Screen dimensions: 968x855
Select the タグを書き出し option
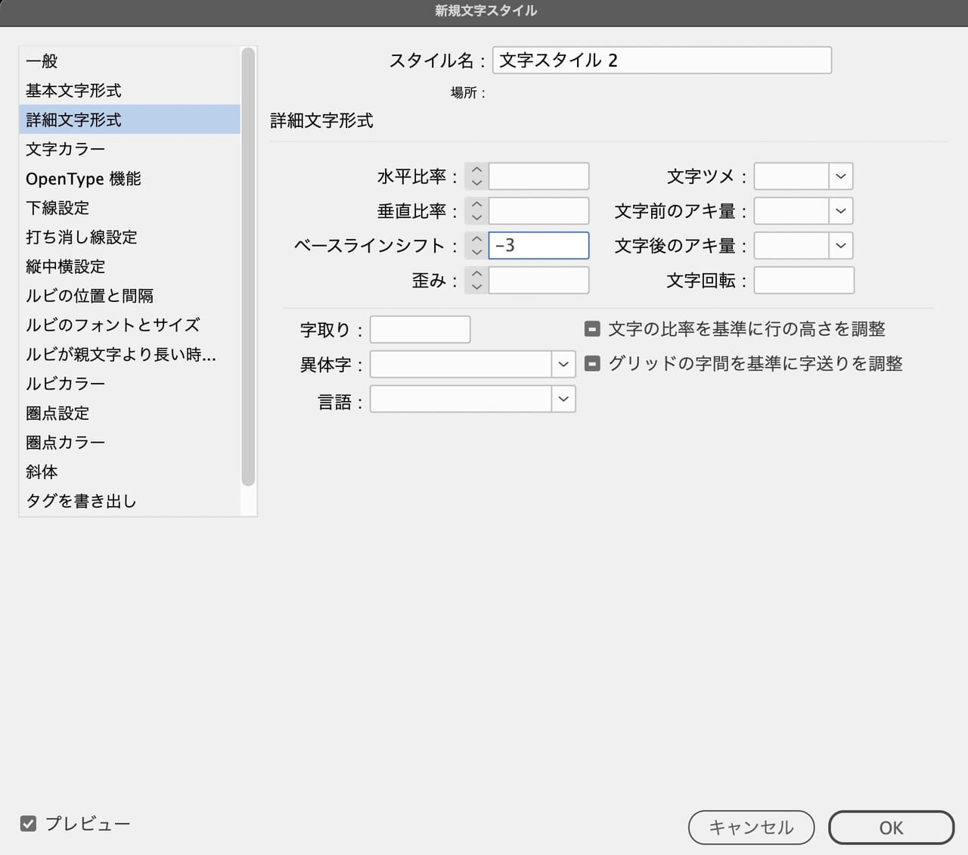click(80, 500)
